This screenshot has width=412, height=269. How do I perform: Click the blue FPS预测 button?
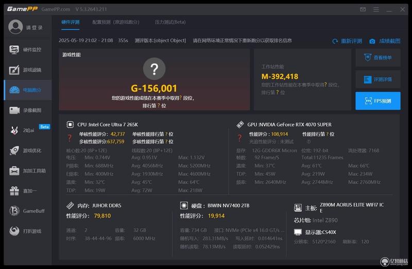(x=378, y=101)
